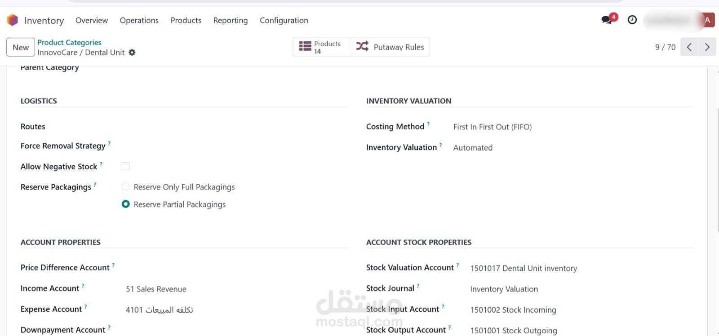Enable the Allow Negative Stock checkbox
Image resolution: width=719 pixels, height=336 pixels.
point(126,166)
